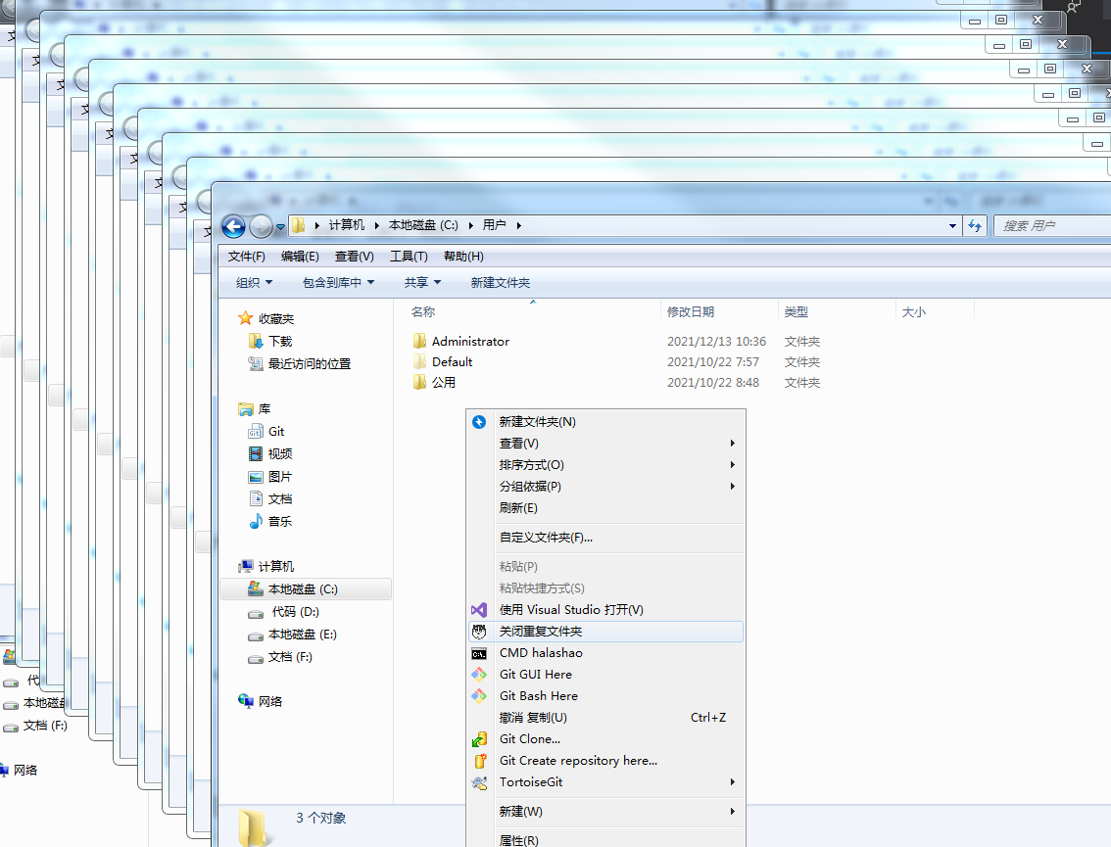This screenshot has width=1111, height=847.
Task: Open the 编辑(E) menu
Action: coord(300,257)
